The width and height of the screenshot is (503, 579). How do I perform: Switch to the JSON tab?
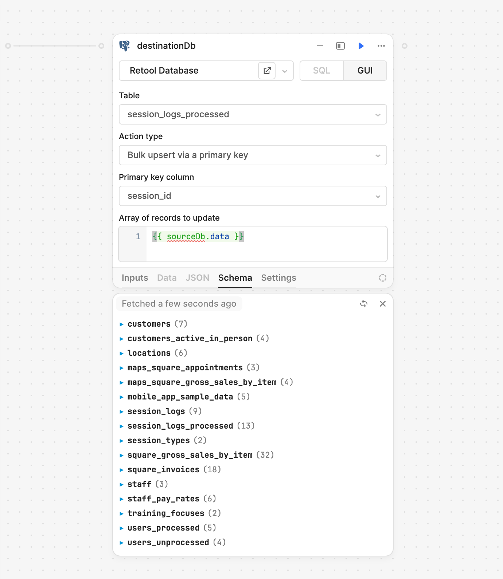tap(198, 278)
